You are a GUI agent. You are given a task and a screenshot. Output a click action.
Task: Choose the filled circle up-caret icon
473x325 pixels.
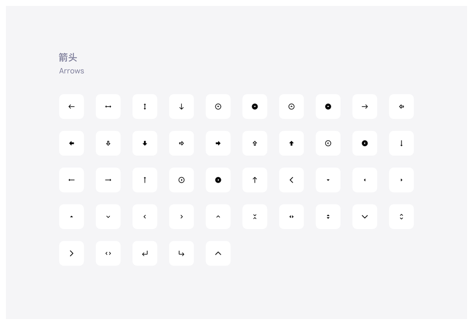328,107
